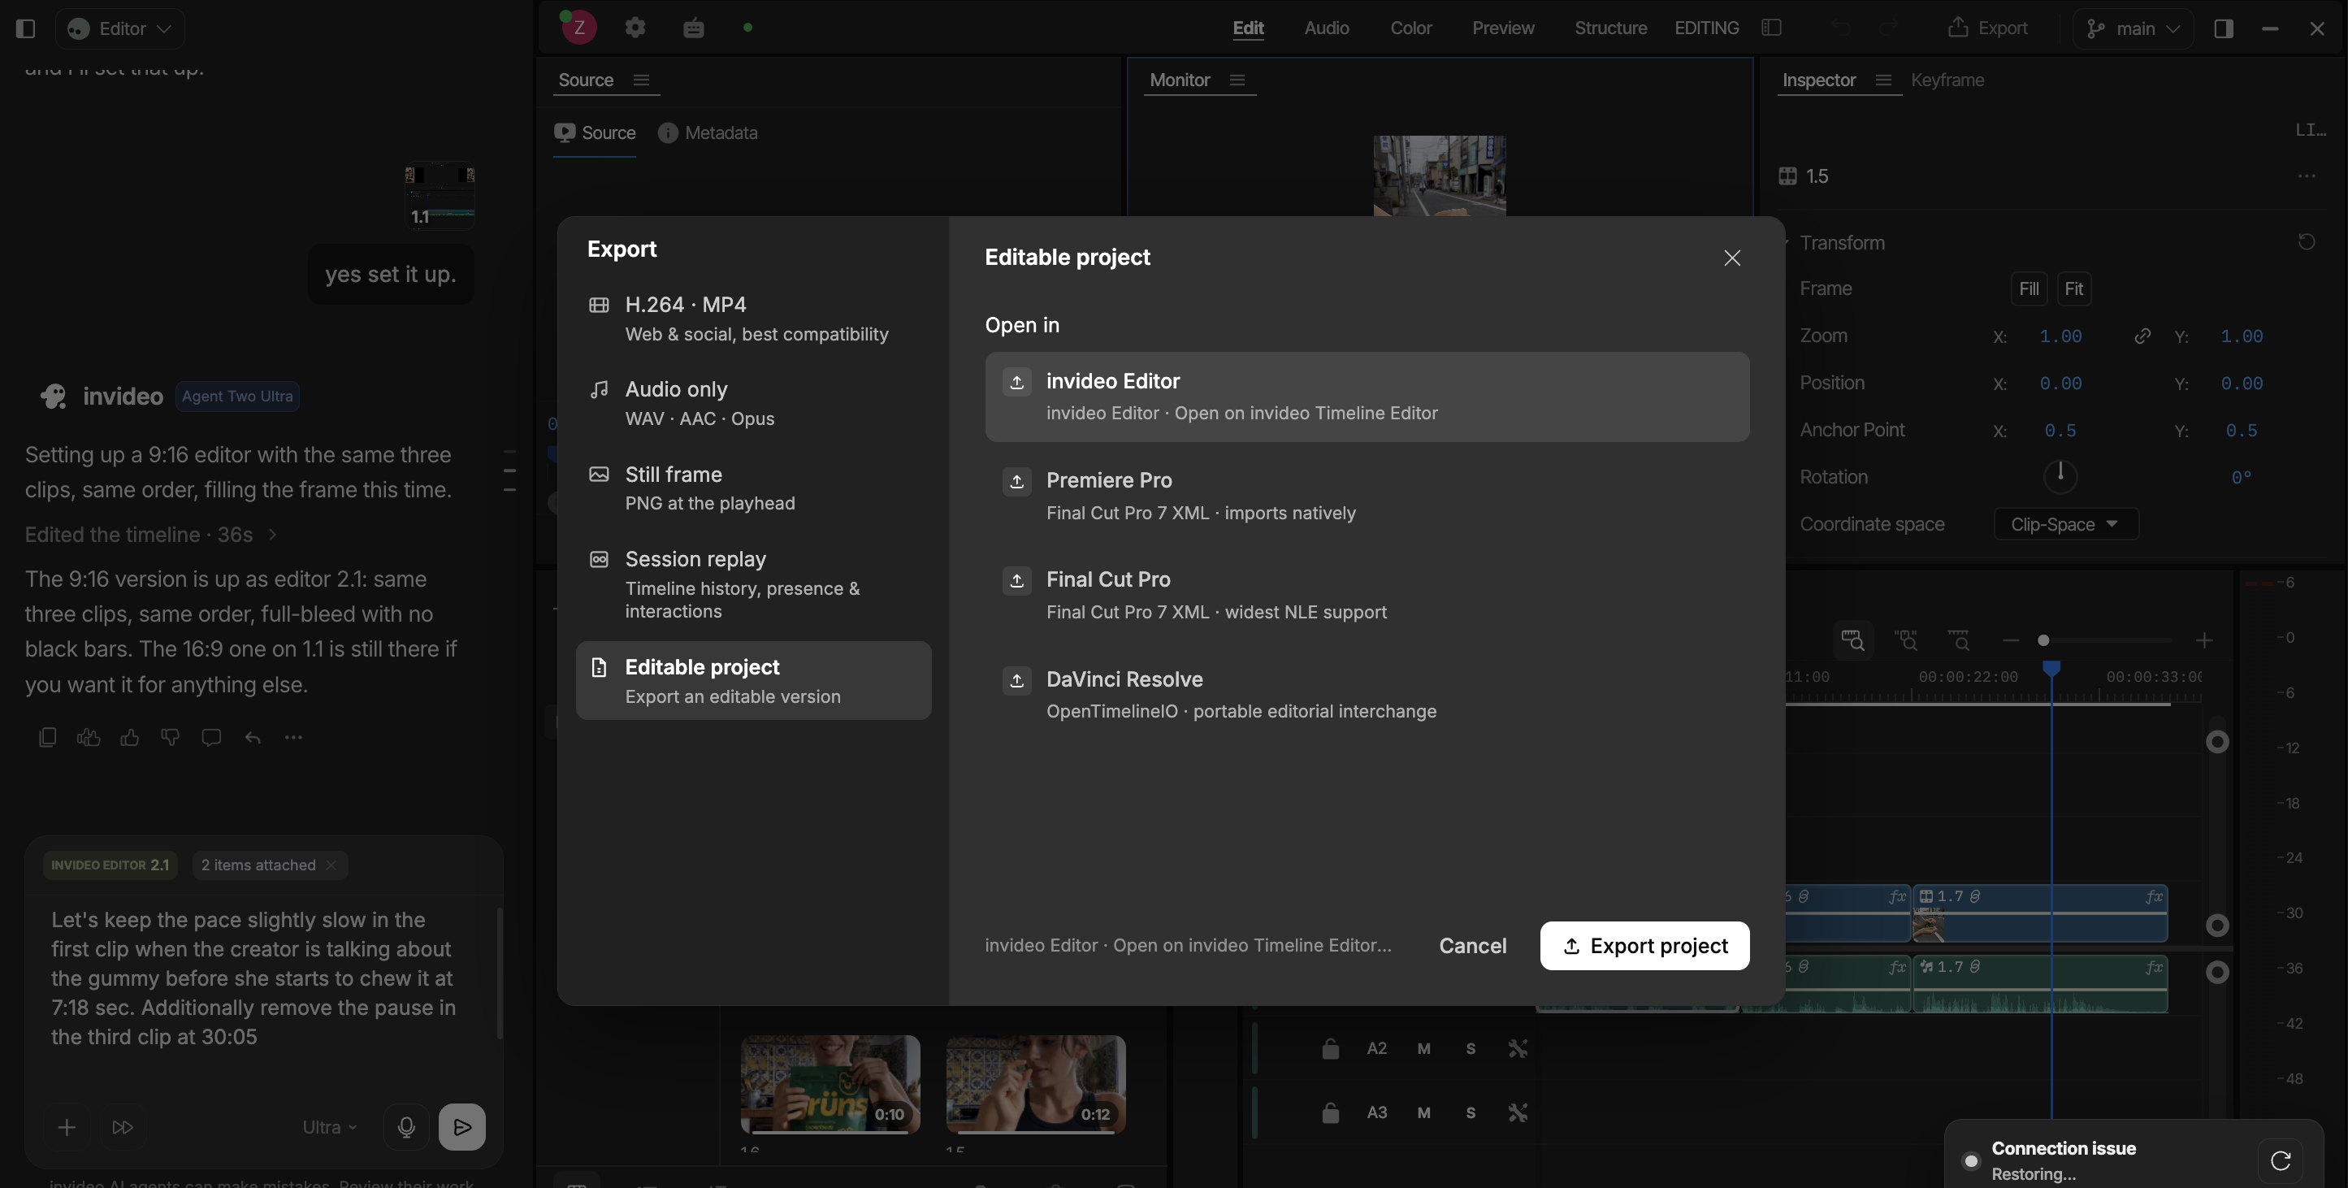Switch to the Structure tab

click(x=1610, y=28)
